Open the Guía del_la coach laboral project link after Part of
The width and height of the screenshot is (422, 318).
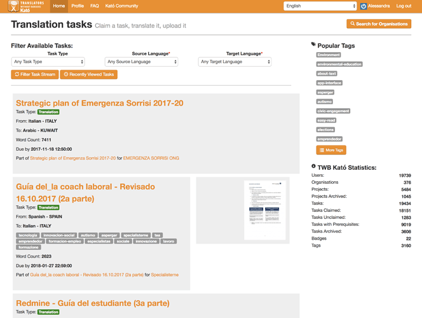coord(86,275)
